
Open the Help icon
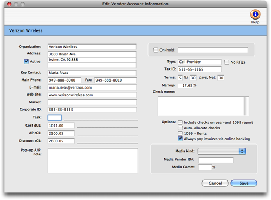pos(255,15)
